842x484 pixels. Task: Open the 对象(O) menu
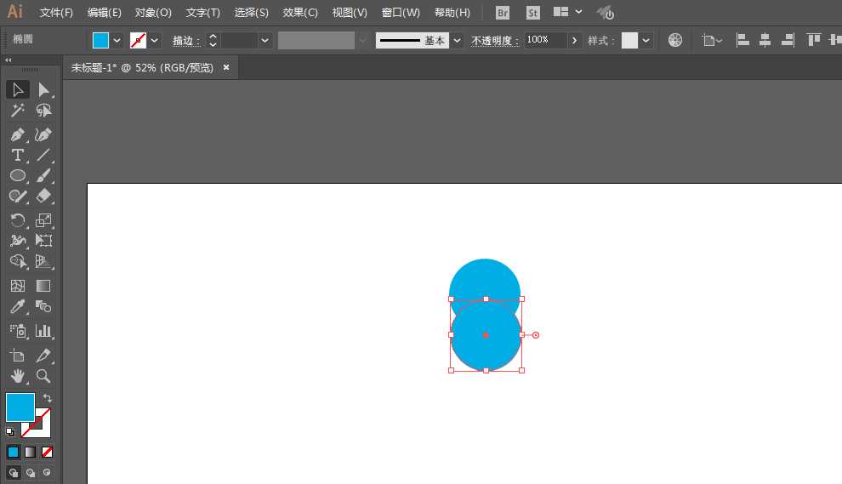(153, 13)
